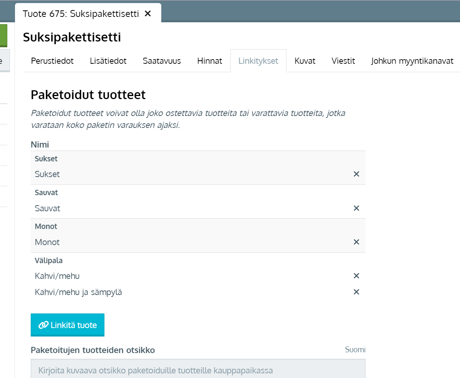460x378 pixels.
Task: Remove Kahvi/mehu ja sämpylä product
Action: pyautogui.click(x=356, y=292)
